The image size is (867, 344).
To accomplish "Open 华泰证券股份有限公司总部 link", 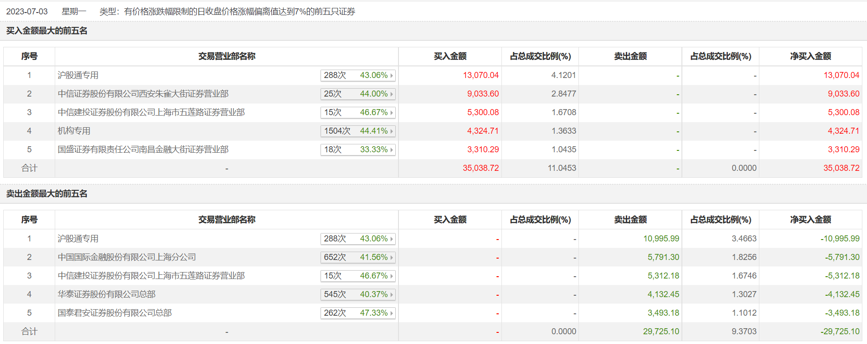I will click(x=106, y=294).
